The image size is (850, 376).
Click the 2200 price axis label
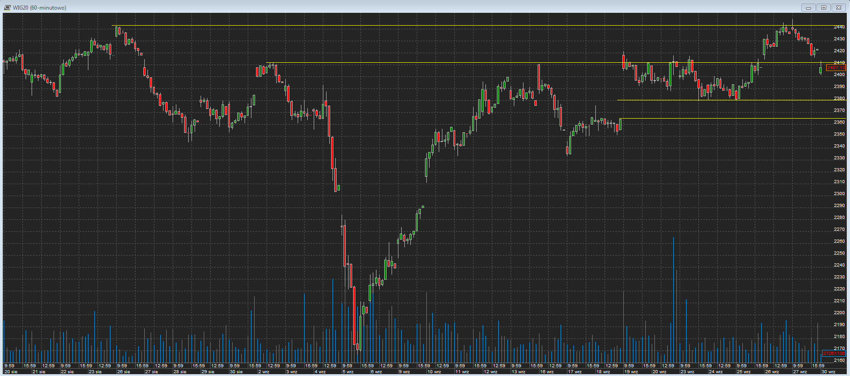pyautogui.click(x=839, y=313)
